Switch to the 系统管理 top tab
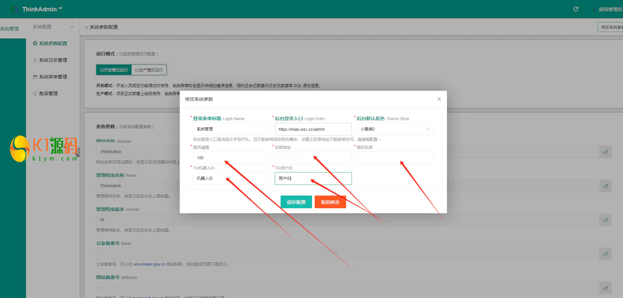 pyautogui.click(x=10, y=29)
